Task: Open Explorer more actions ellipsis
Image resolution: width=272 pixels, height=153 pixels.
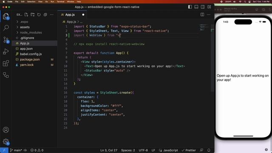Action: pos(52,15)
